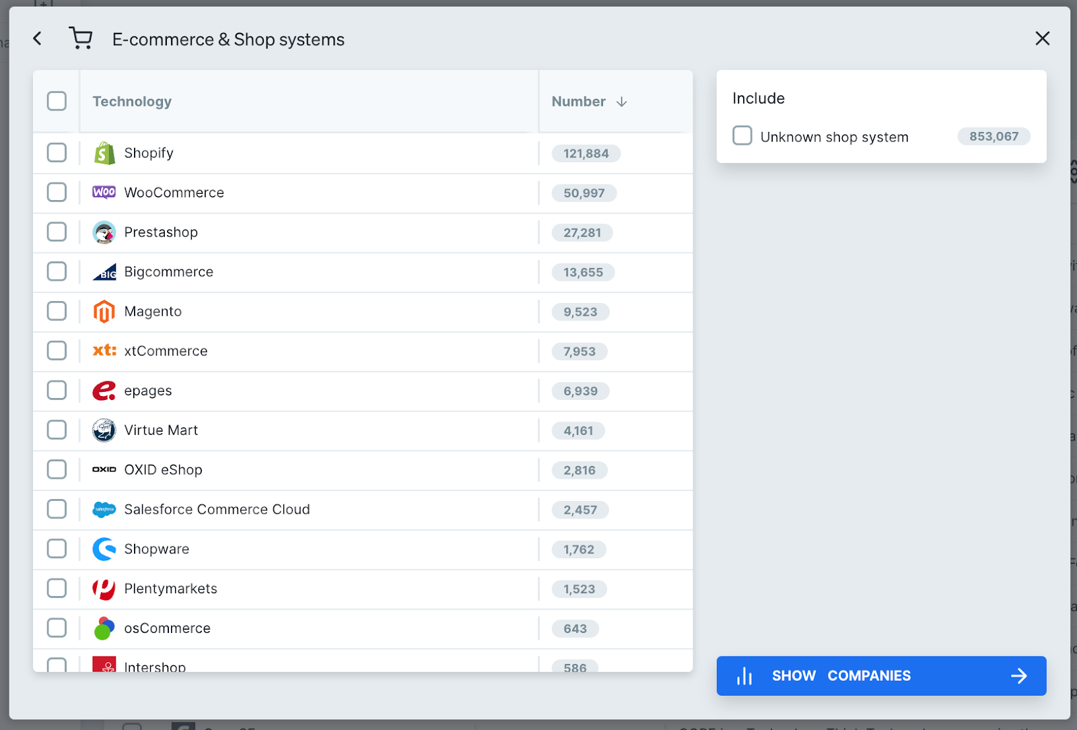The image size is (1077, 730).
Task: Close the E-commerce dialog with X
Action: tap(1042, 38)
